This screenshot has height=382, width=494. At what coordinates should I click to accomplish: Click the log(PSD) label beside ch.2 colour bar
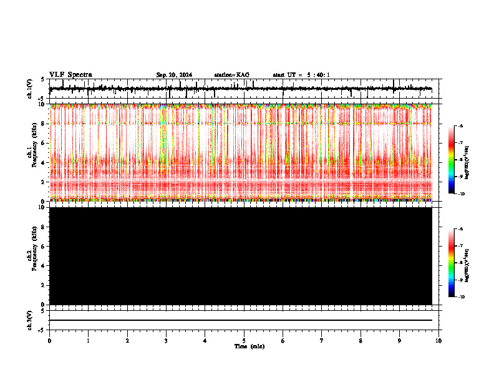point(467,265)
